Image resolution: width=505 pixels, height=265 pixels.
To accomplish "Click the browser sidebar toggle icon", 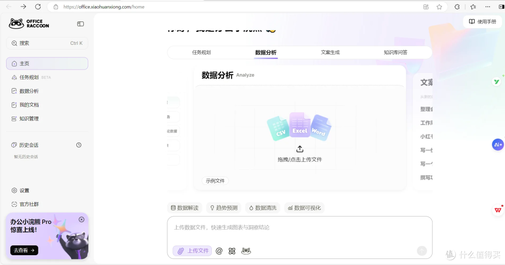I will pyautogui.click(x=501, y=7).
